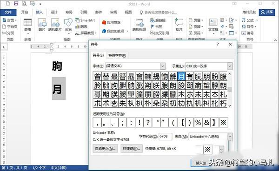The image size is (279, 171).
Task: Select the 朝 character in symbol grid
Action: tap(223, 85)
